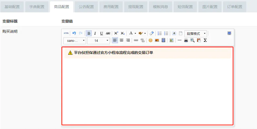The height and width of the screenshot is (129, 257).
Task: Undo the last edit
Action: point(74,33)
